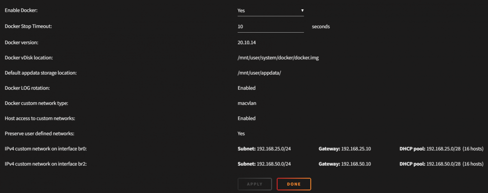The image size is (488, 193).
Task: Open the Enable Docker dropdown
Action: [270, 11]
